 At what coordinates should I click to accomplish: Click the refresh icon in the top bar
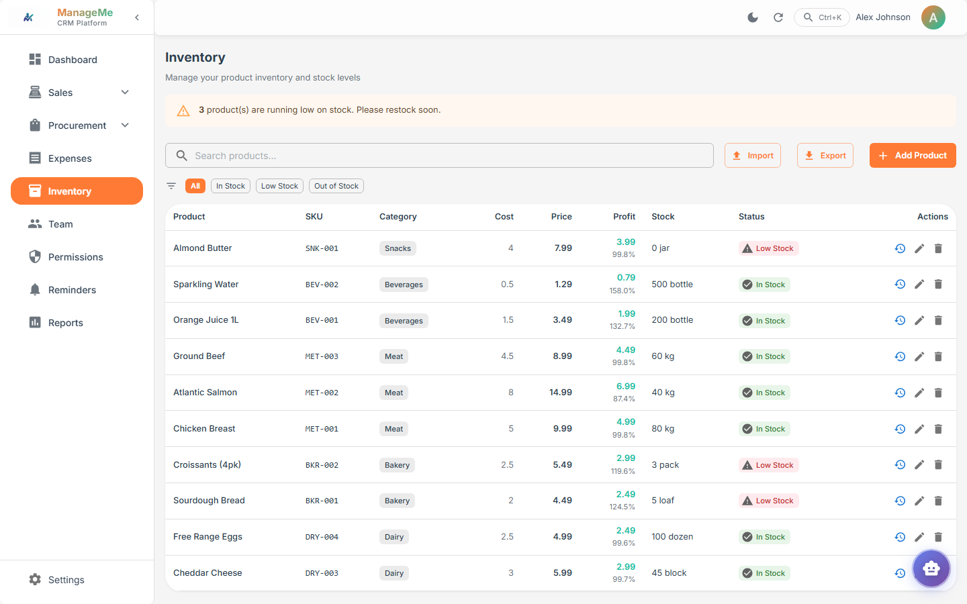click(x=778, y=17)
